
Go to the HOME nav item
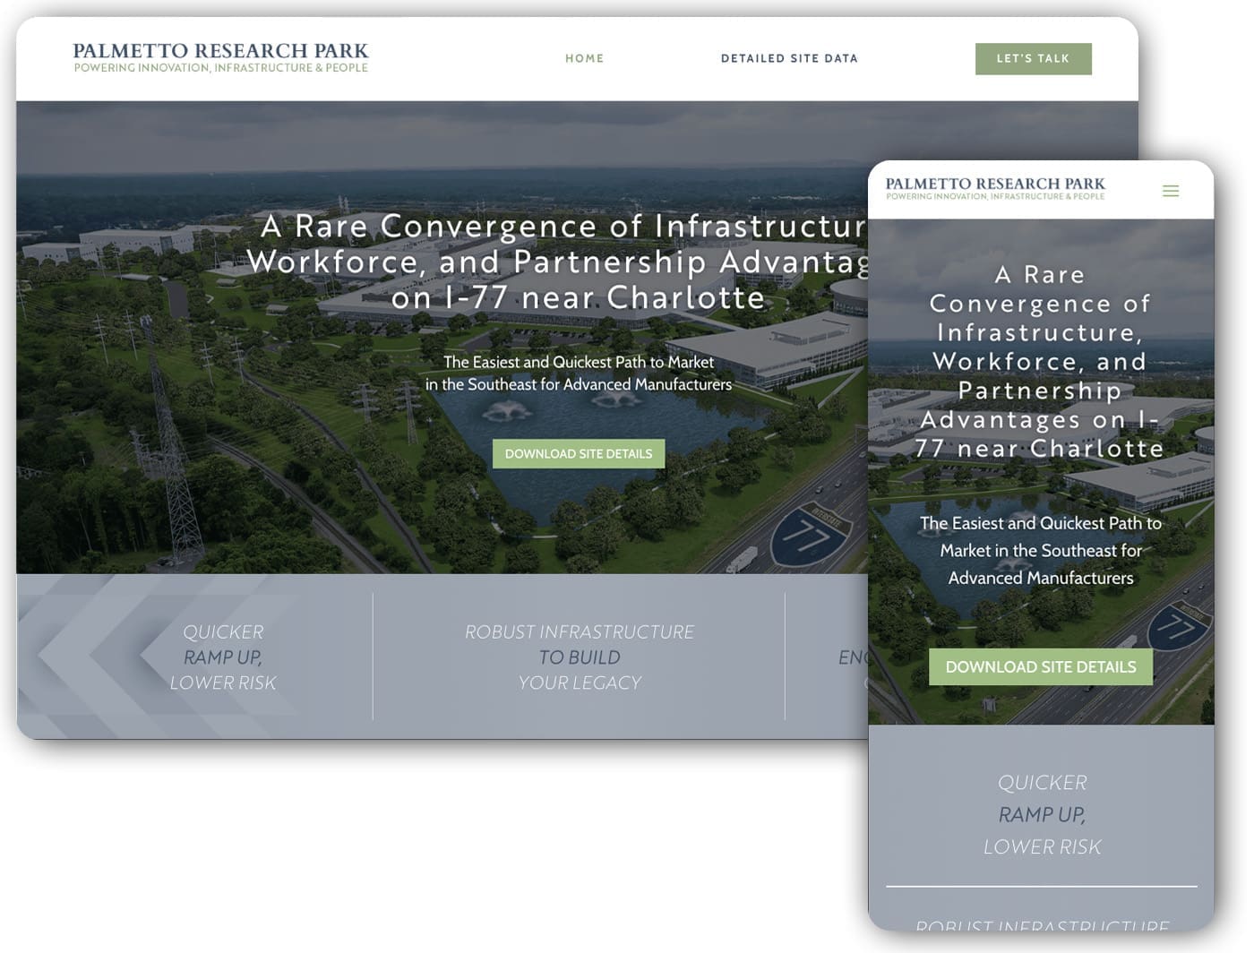[584, 58]
